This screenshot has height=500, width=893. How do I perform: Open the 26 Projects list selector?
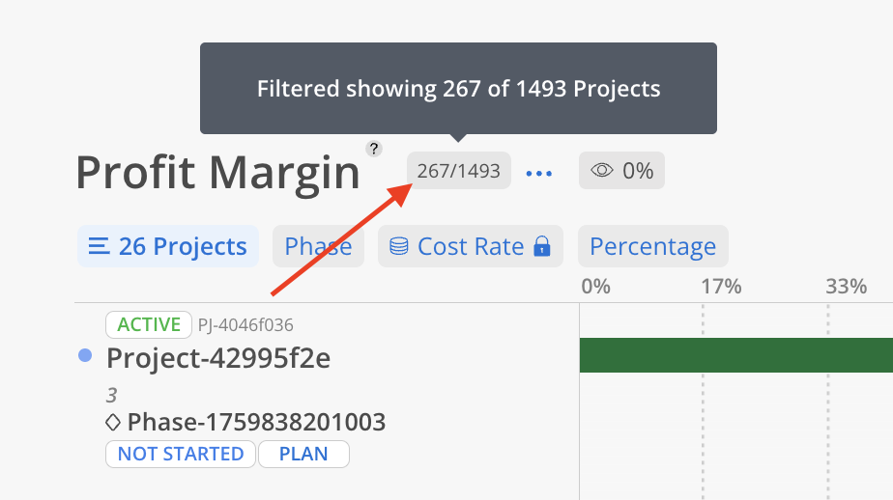(168, 246)
